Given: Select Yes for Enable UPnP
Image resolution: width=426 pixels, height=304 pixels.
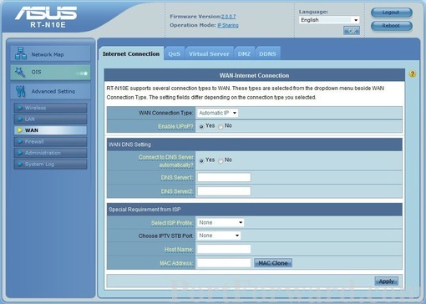Looking at the screenshot, I should click(x=201, y=127).
